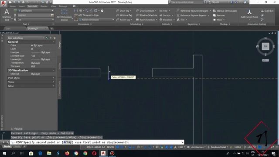Screen dimensions: 279x157
Task: Click the Window Schedule tool
Action: pyautogui.click(x=146, y=15)
